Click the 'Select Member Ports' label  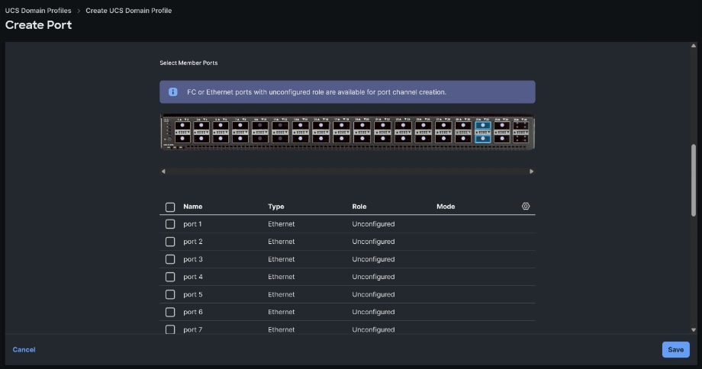point(188,63)
